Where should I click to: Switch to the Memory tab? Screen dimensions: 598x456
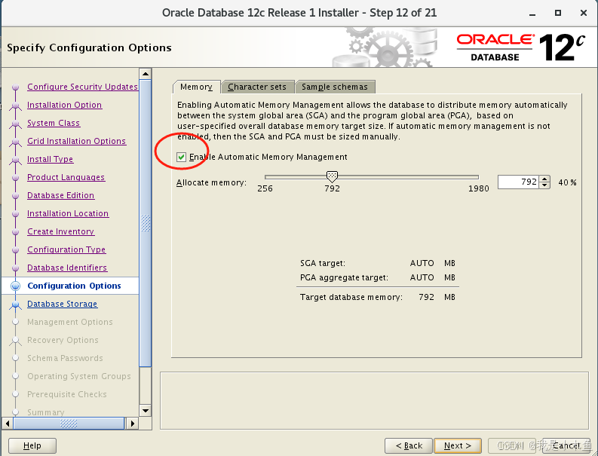(x=196, y=87)
